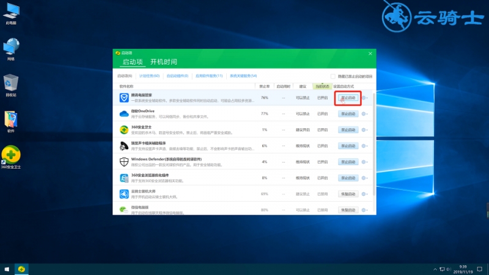Sort by 当前状态 column header

pos(322,86)
